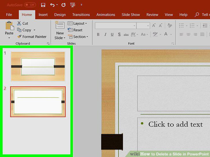The height and width of the screenshot is (157, 210).
Task: Click the Save icon in quick access toolbar
Action: coord(43,5)
